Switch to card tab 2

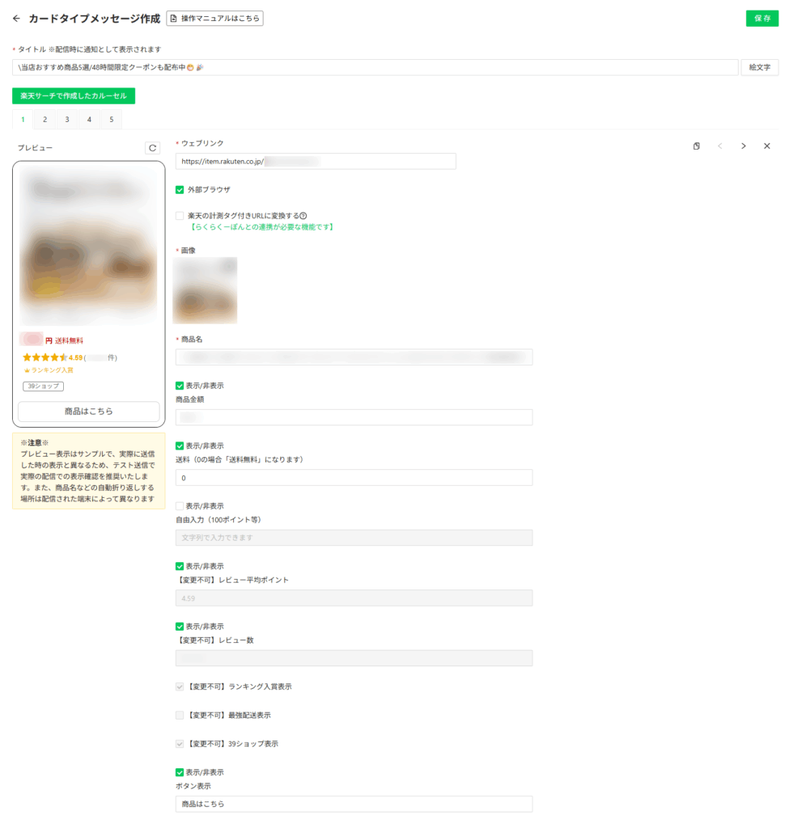tap(45, 120)
